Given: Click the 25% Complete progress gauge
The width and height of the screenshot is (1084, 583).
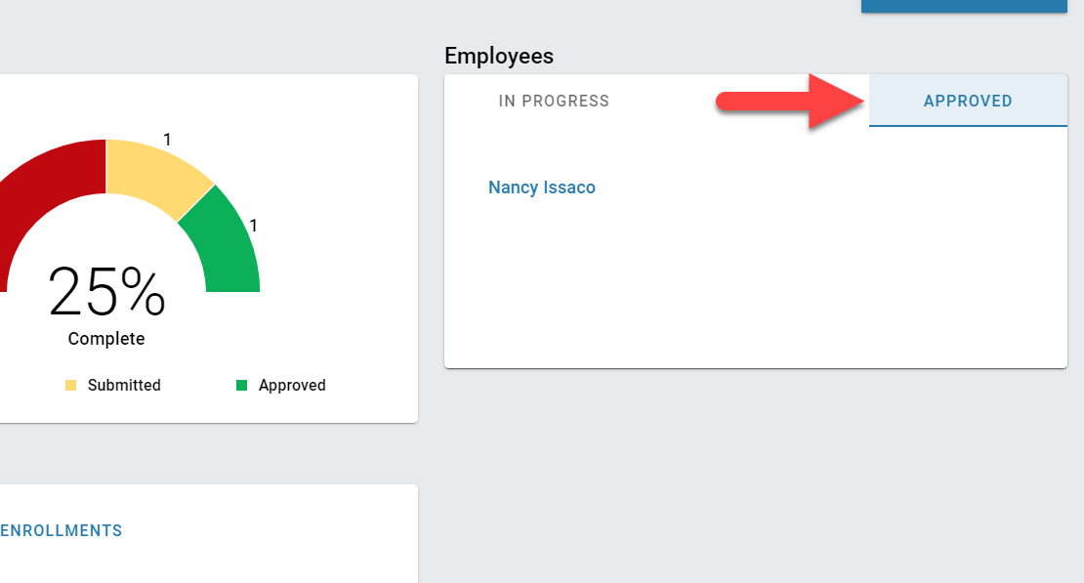Looking at the screenshot, I should [x=105, y=293].
